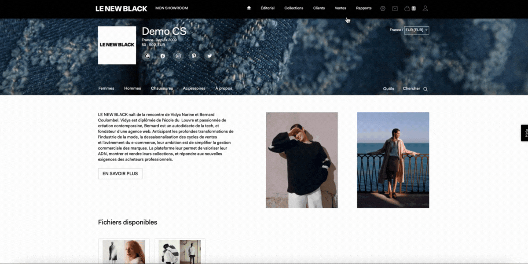The height and width of the screenshot is (264, 528).
Task: Open the Clients menu
Action: 319,8
